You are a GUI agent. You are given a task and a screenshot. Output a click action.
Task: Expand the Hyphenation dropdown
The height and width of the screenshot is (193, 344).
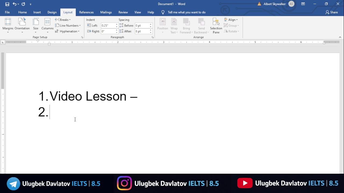67,31
